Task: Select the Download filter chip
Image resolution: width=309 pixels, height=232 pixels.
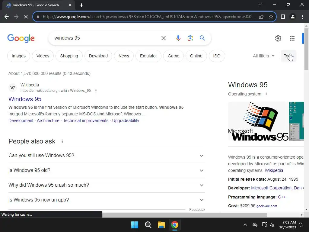Action: [x=98, y=56]
